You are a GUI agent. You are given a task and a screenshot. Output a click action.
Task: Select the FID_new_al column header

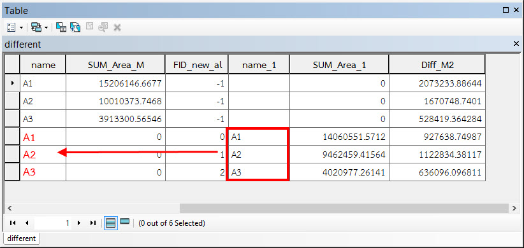click(197, 65)
